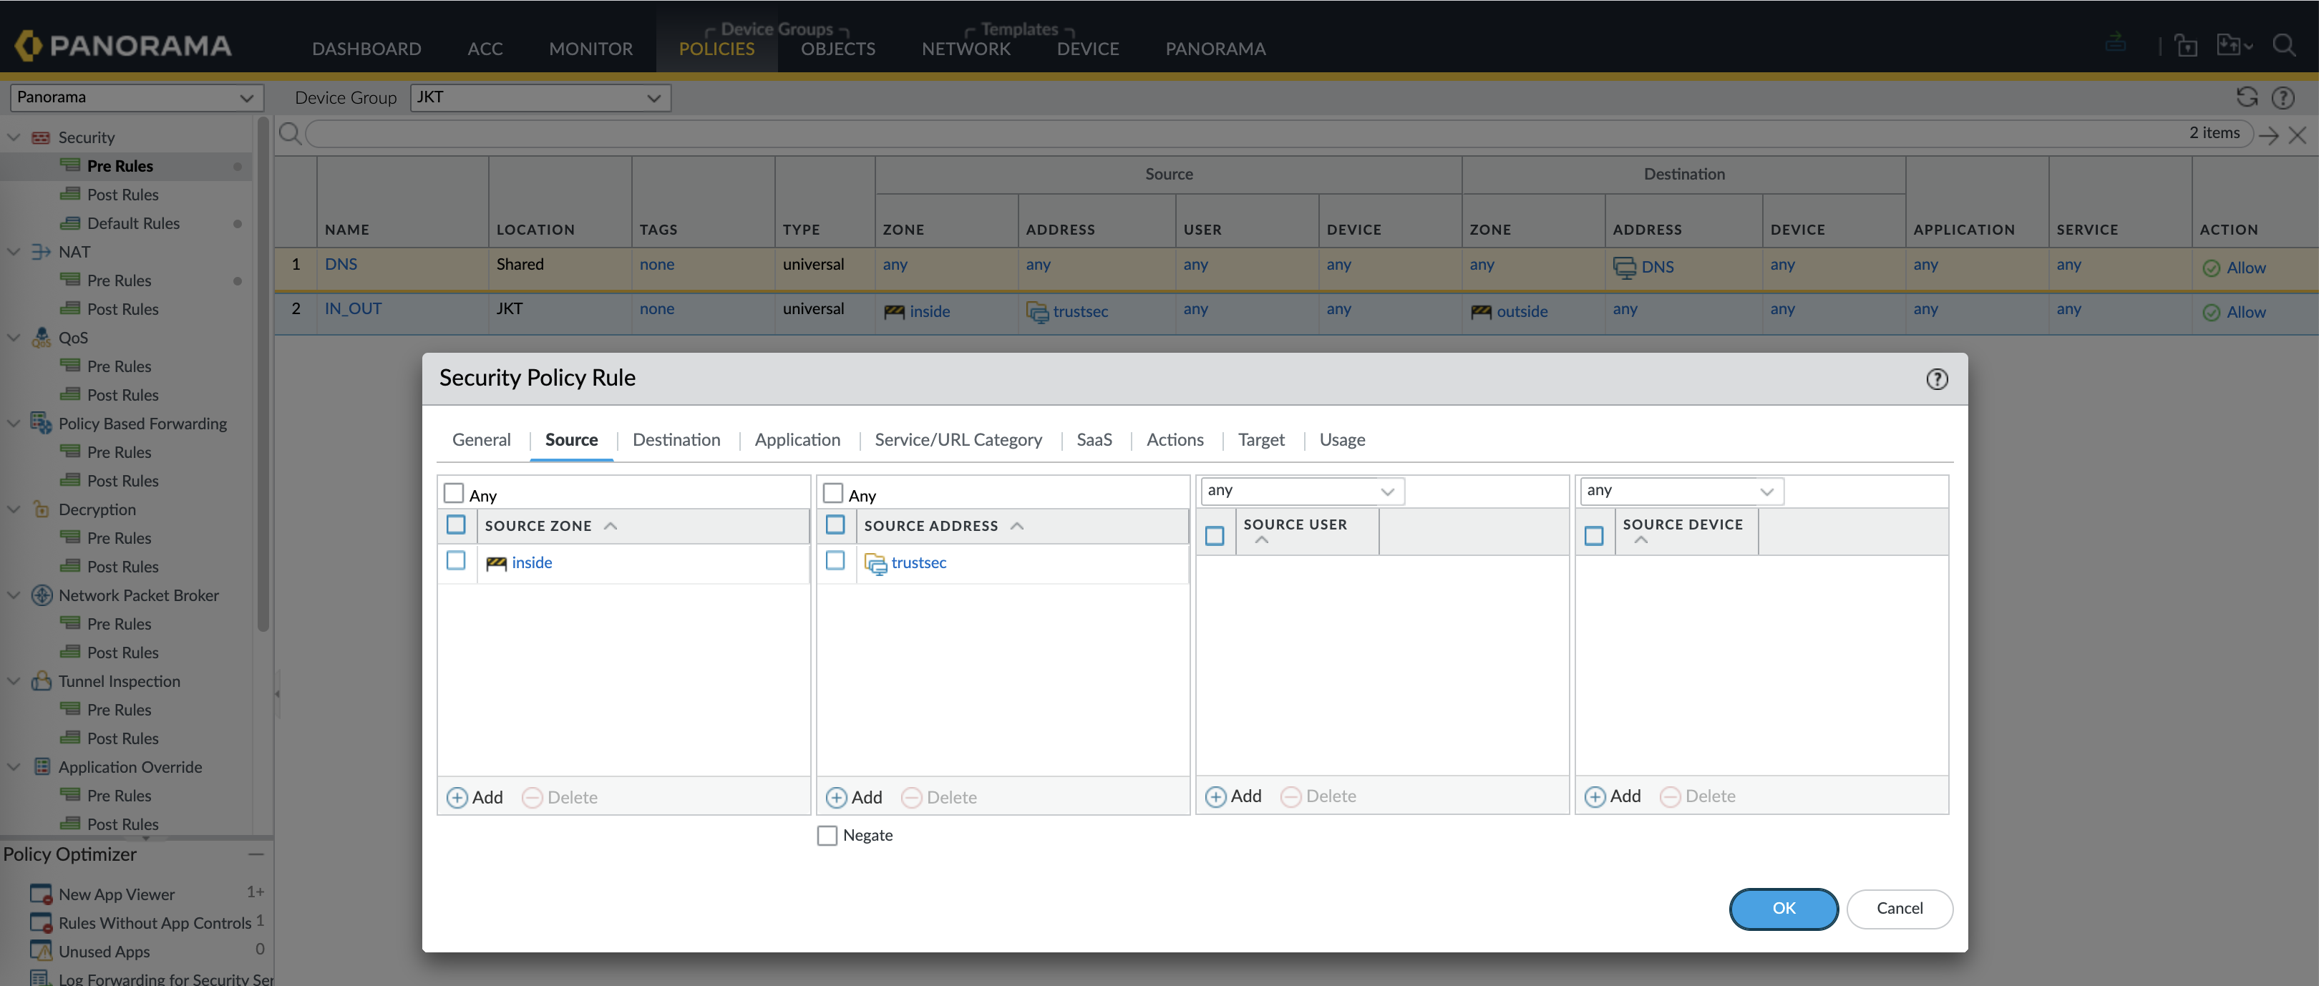The image size is (2319, 986).
Task: Enable the Negate checkbox
Action: click(x=827, y=835)
